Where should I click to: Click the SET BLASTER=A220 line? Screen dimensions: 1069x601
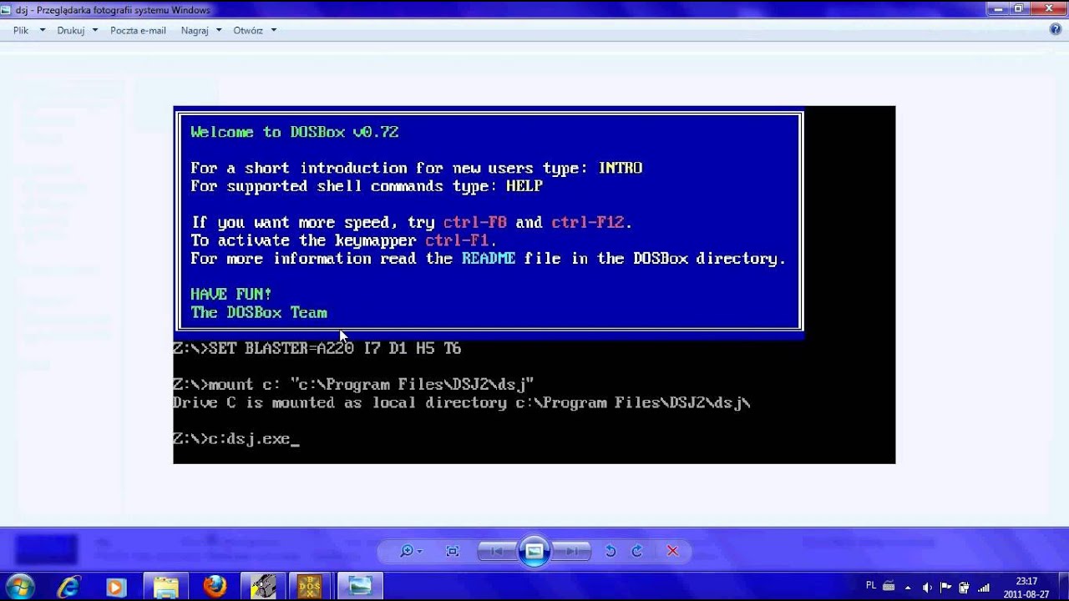click(x=317, y=348)
